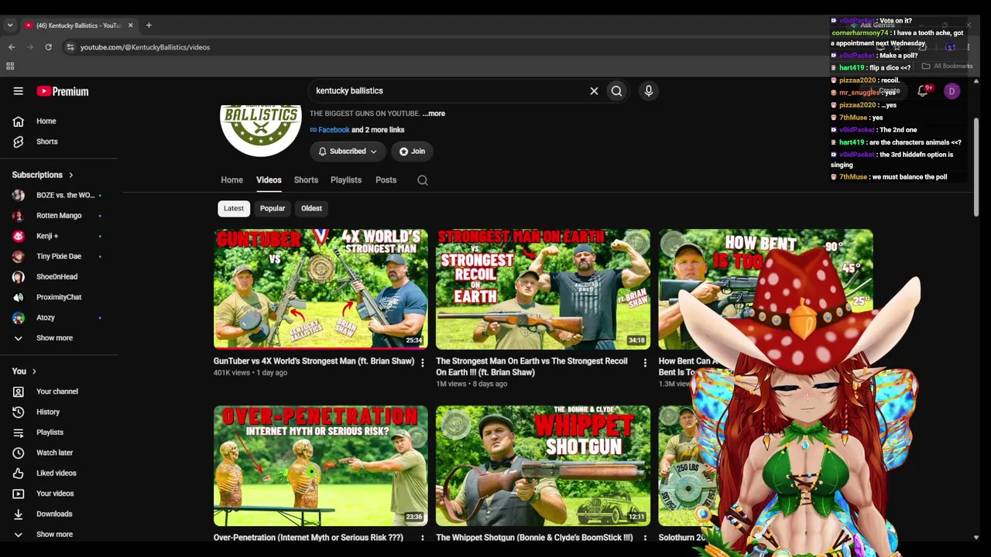Open the browser apps grid
This screenshot has width=991, height=557.
(10, 67)
